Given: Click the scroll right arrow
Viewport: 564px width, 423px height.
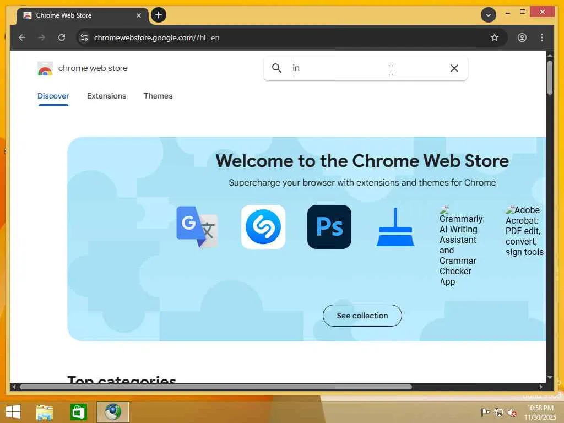Looking at the screenshot, I should 541,387.
